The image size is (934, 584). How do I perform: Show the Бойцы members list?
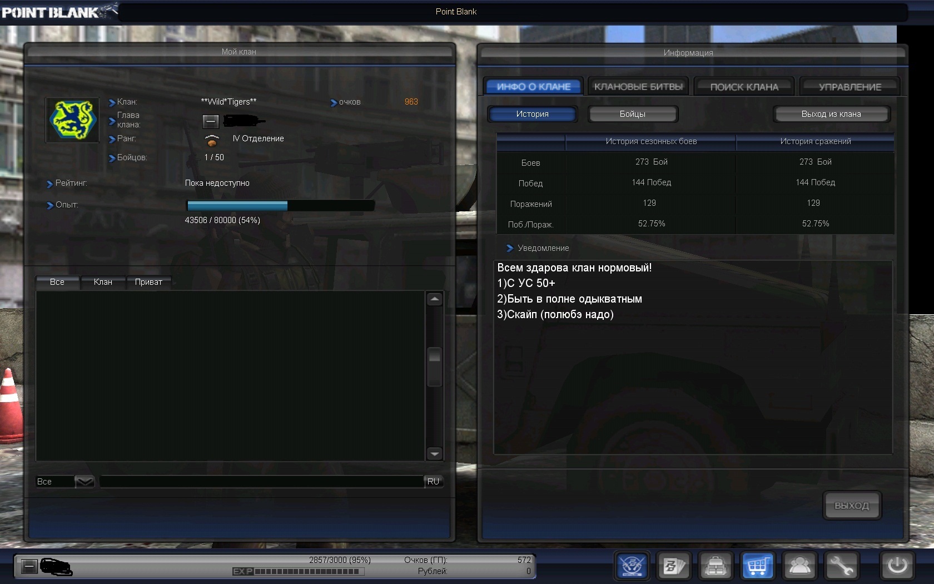coord(633,114)
